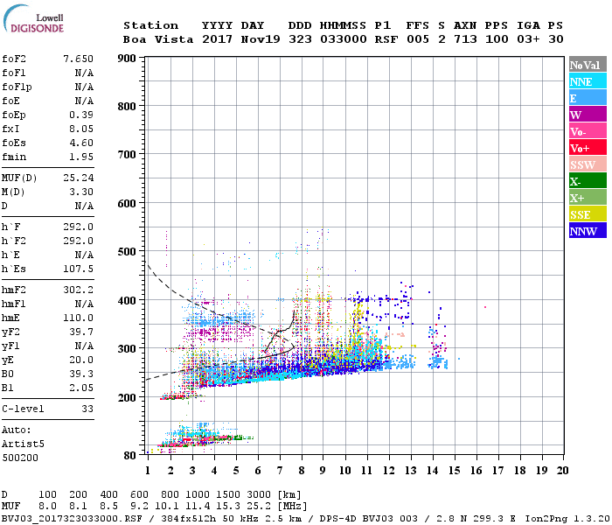Select the 2017 year in header
This screenshot has width=612, height=525.
click(217, 39)
